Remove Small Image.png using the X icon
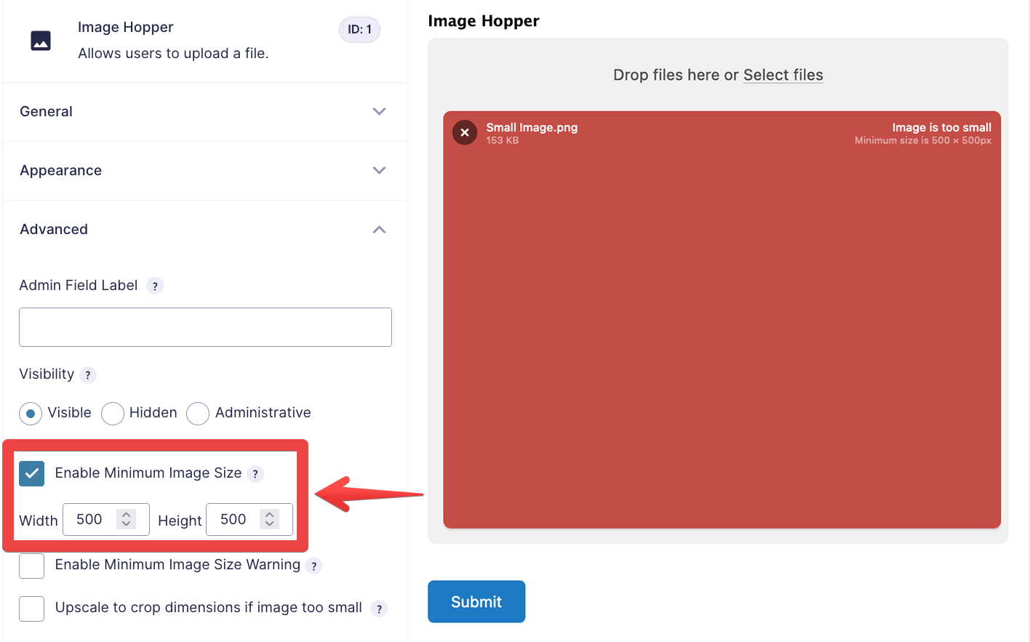The image size is (1030, 642). click(464, 132)
